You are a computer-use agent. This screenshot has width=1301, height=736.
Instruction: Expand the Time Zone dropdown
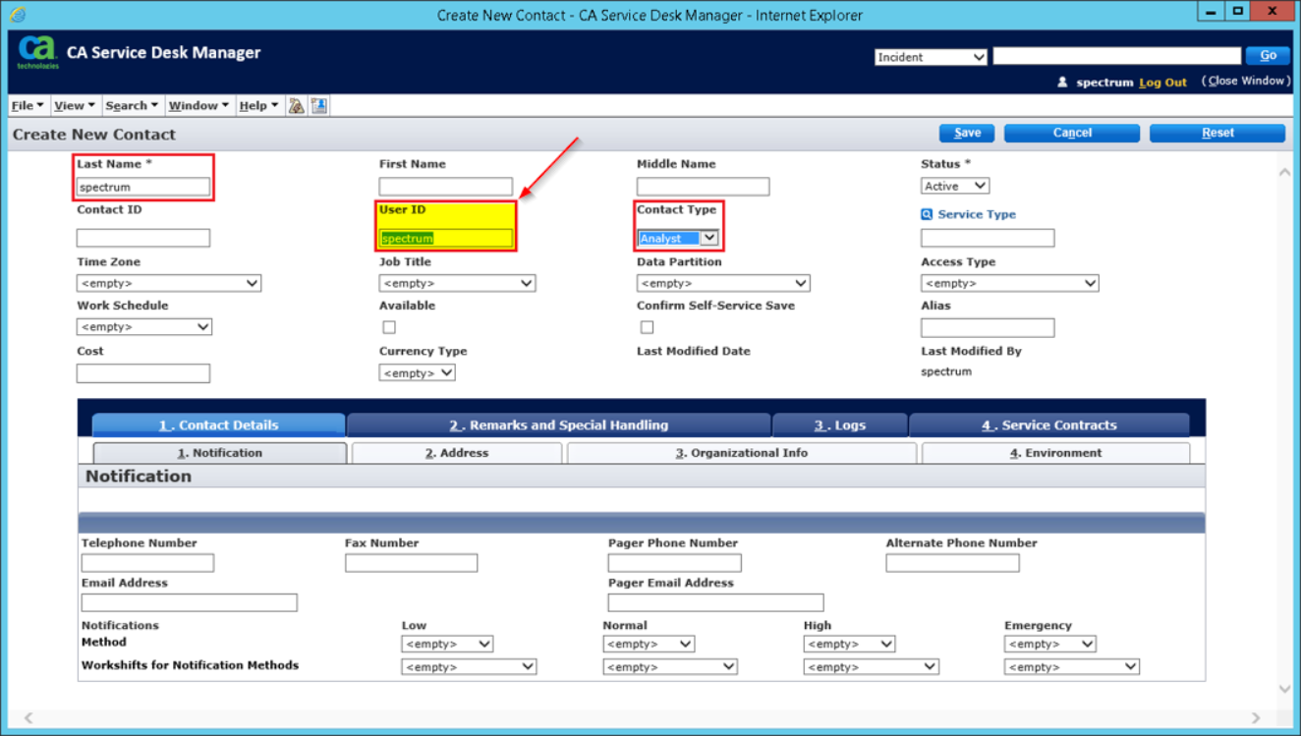tap(169, 283)
